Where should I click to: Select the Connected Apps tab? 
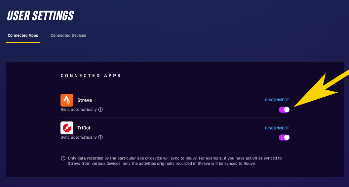click(23, 35)
